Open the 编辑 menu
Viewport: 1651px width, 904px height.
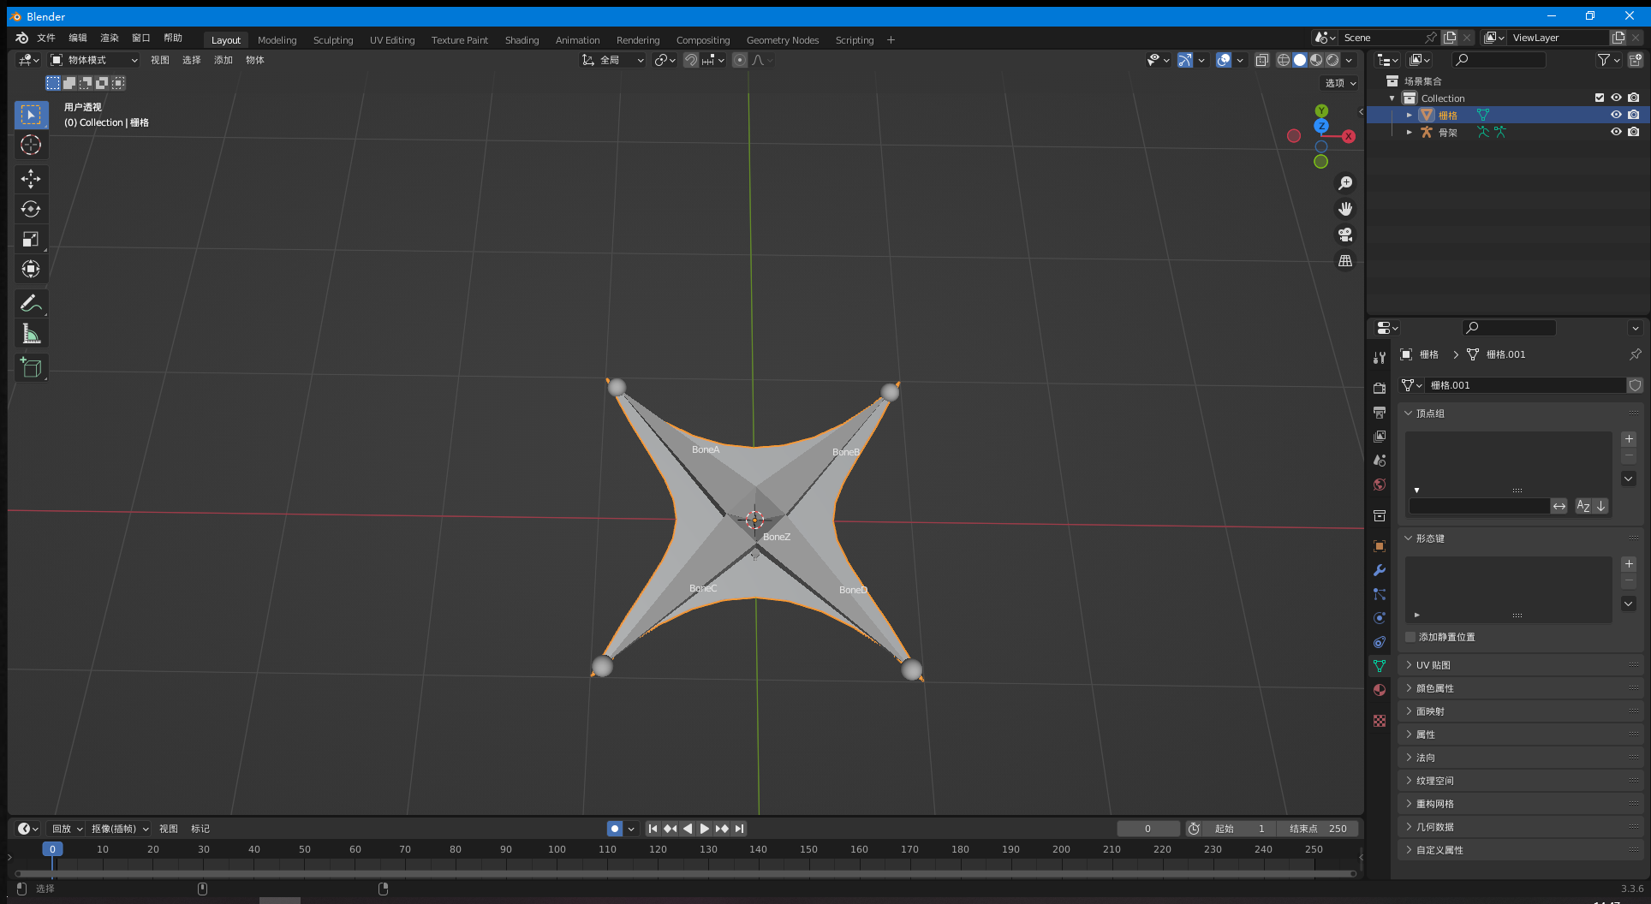coord(78,38)
